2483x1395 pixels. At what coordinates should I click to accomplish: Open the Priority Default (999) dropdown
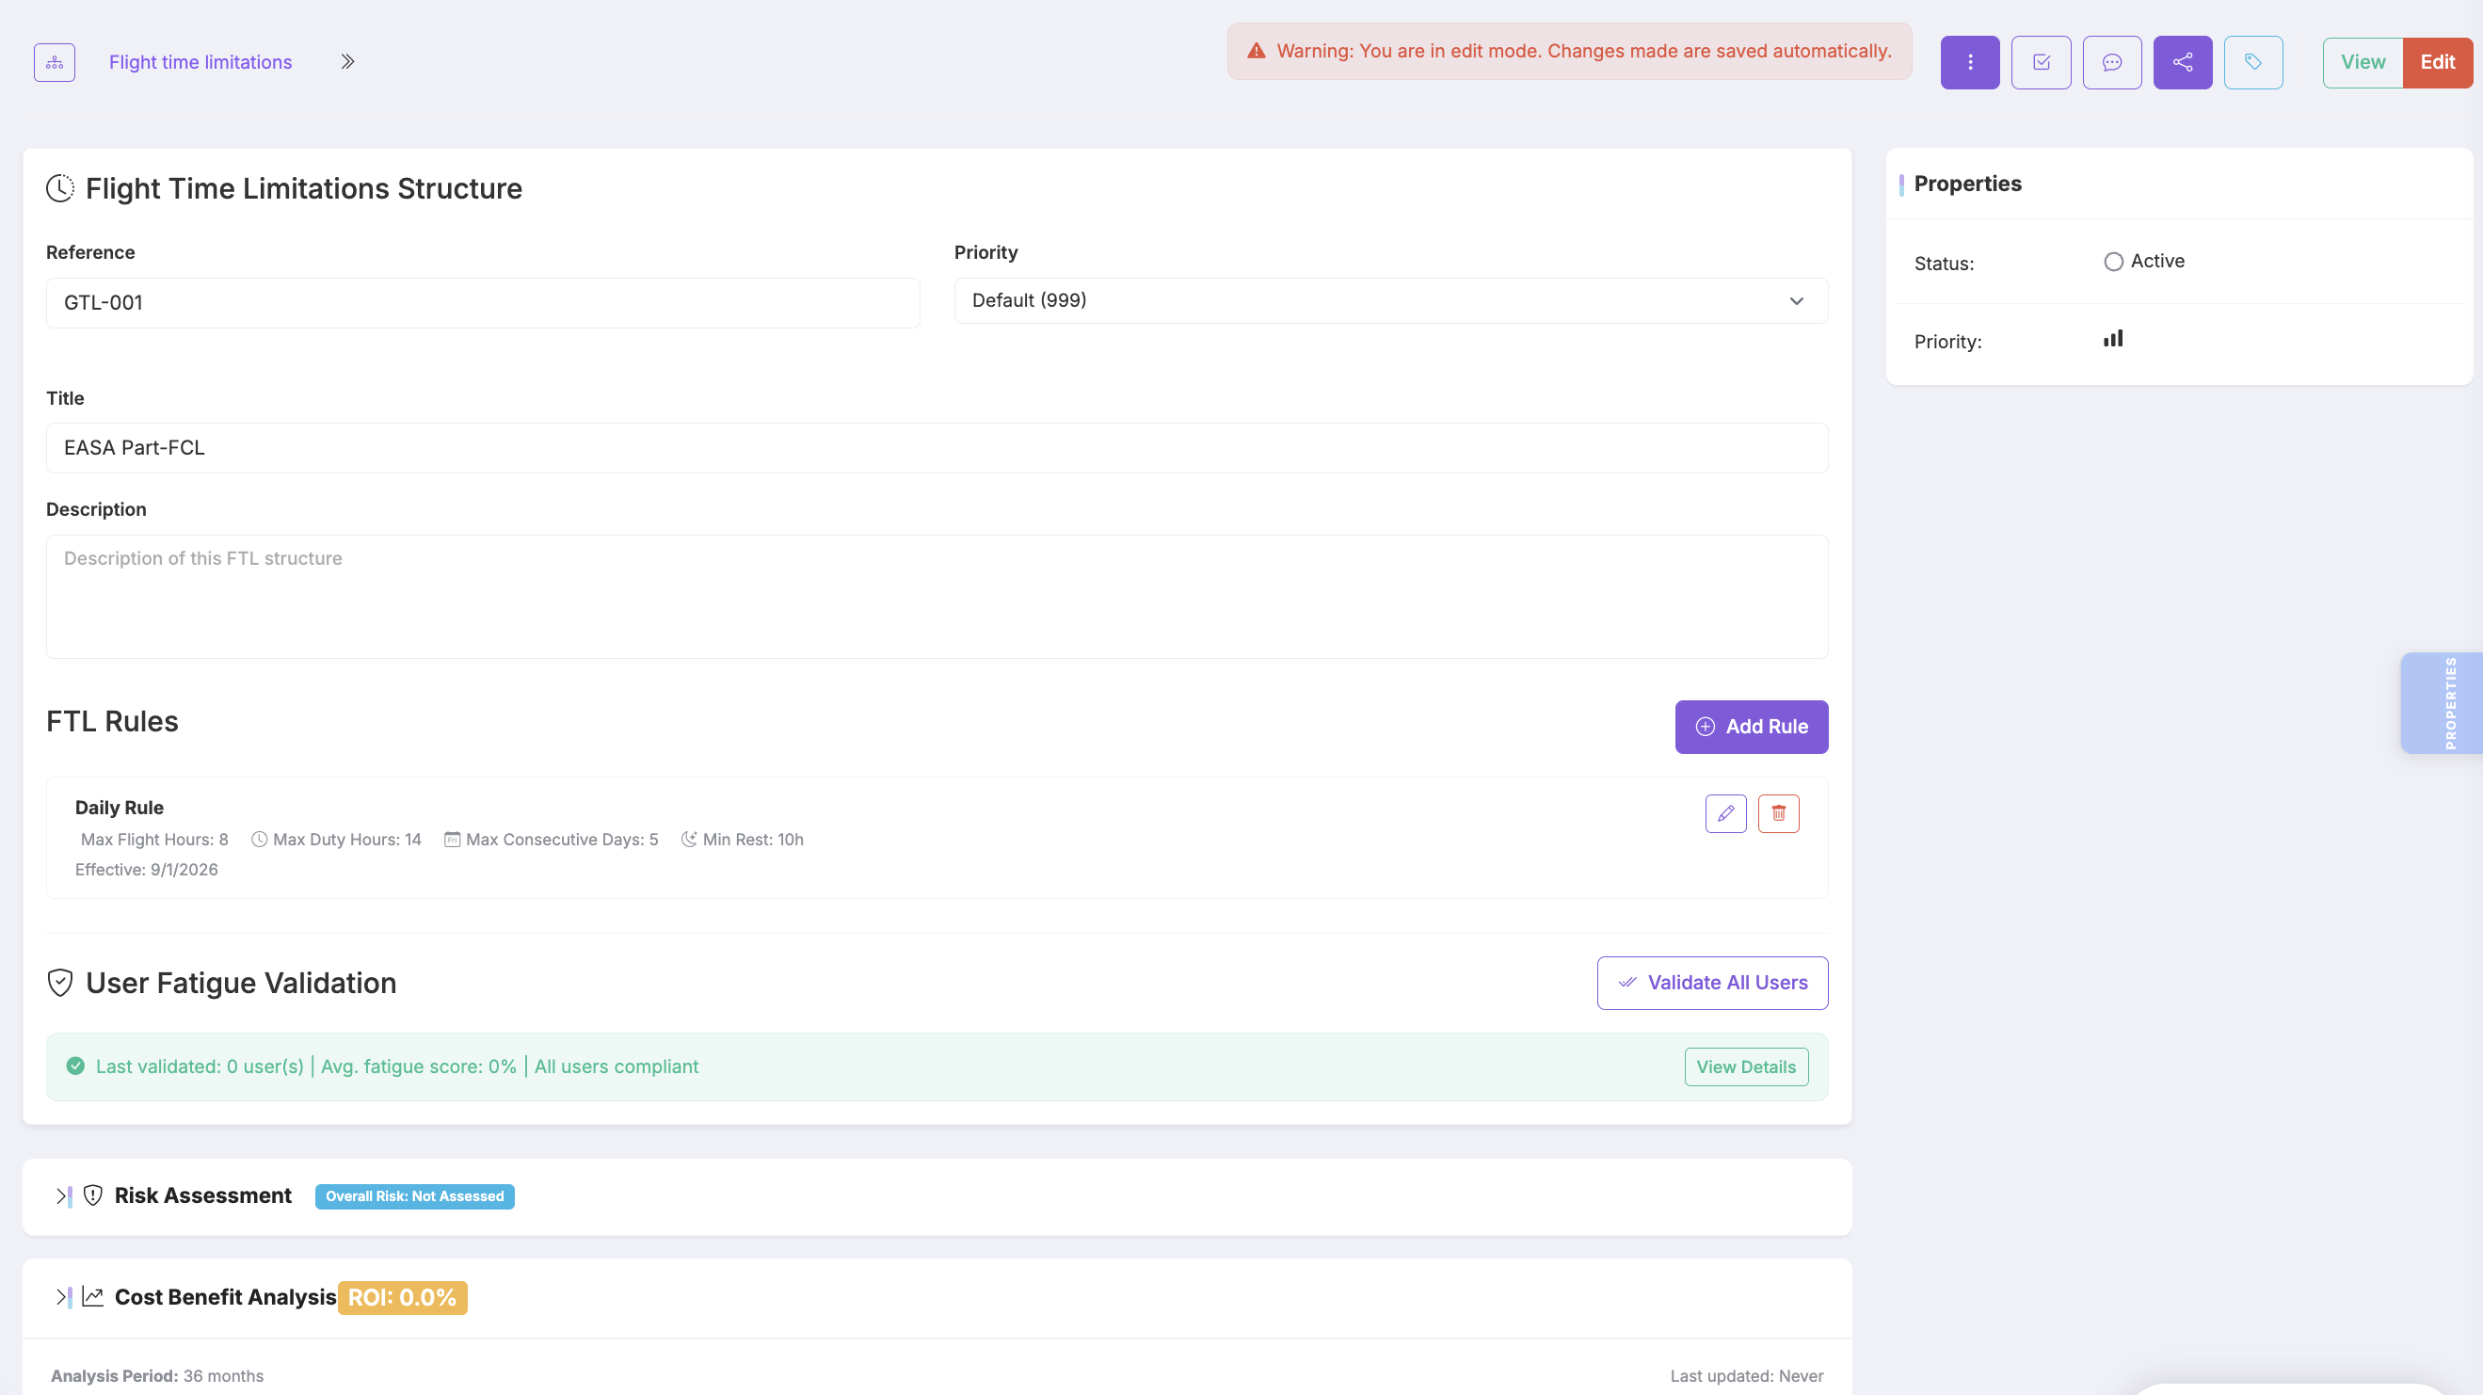[x=1390, y=301]
